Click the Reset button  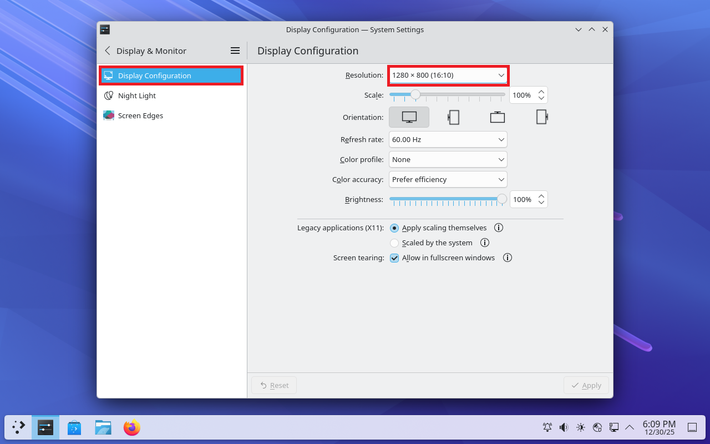tap(274, 385)
